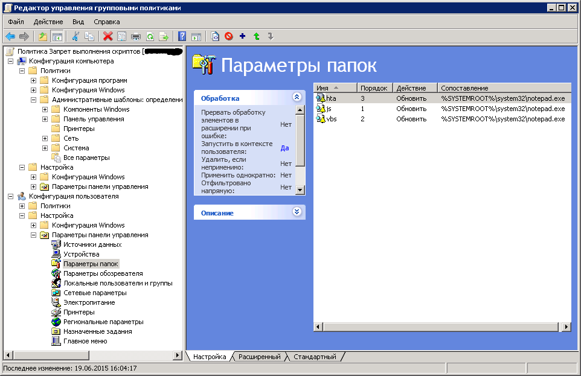581x376 pixels.
Task: Expand the Описание panel chevron
Action: [x=296, y=212]
